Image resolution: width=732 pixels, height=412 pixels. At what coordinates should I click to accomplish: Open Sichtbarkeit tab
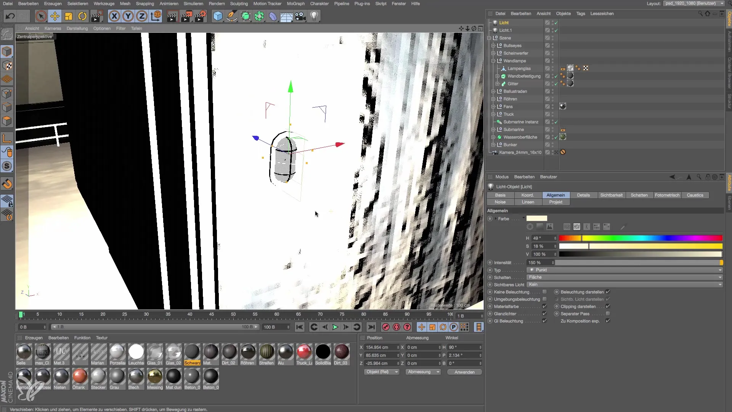point(612,195)
